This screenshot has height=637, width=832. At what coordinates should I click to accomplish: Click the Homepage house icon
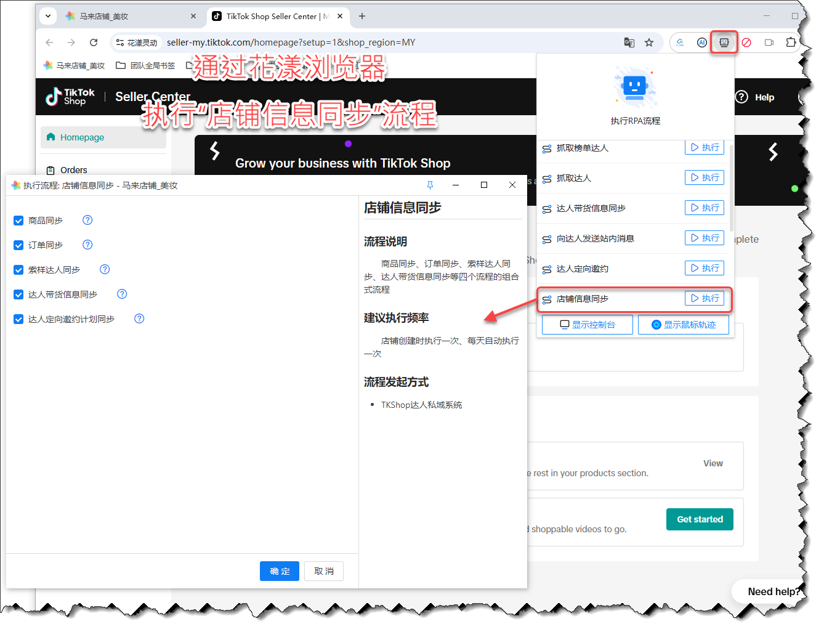pyautogui.click(x=50, y=137)
